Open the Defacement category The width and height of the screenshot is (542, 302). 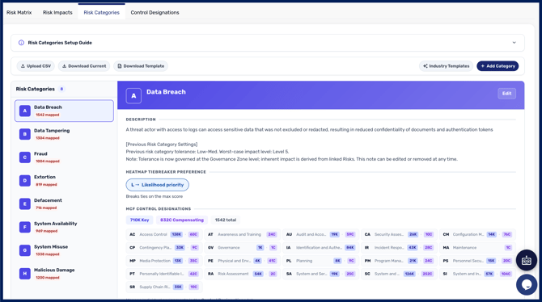(64, 203)
